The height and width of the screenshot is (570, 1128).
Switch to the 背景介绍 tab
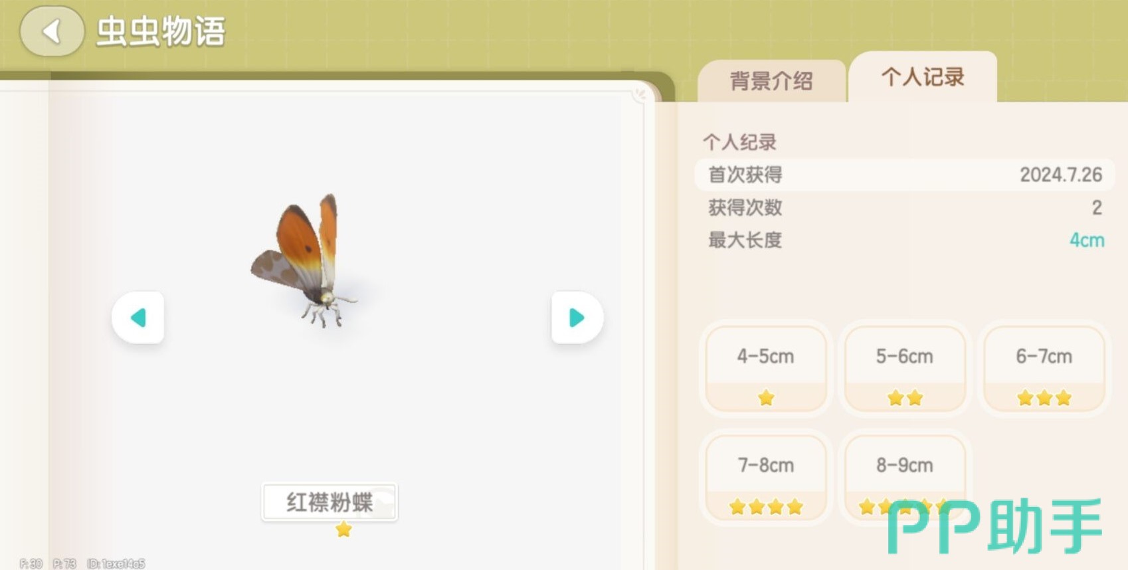(771, 81)
